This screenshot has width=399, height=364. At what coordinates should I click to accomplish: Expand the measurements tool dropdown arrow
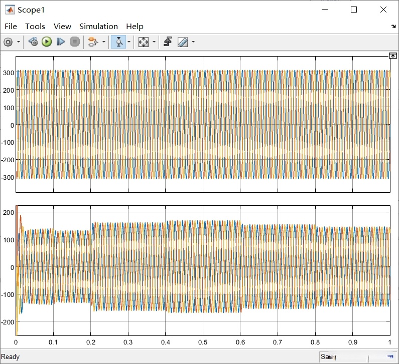[193, 42]
